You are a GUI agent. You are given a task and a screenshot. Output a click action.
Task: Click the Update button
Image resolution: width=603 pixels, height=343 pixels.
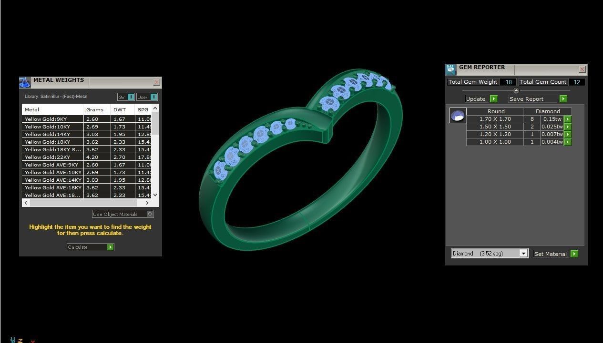coord(477,99)
